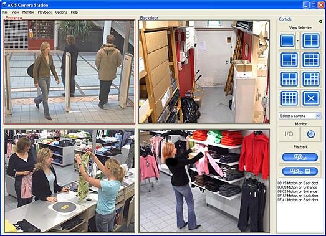The image size is (326, 236).
Task: Click the Entrance camera title label
Action: click(x=14, y=18)
